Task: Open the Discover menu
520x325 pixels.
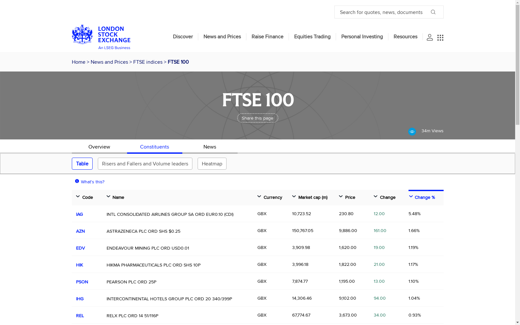Action: [x=183, y=37]
